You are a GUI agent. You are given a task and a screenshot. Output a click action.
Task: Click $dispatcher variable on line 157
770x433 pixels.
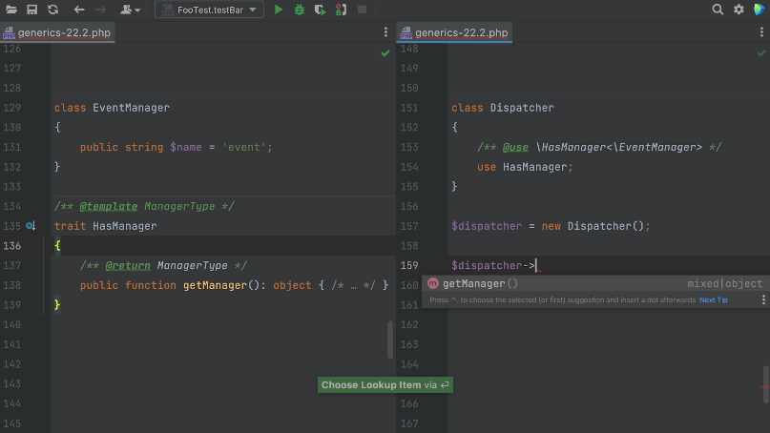[x=487, y=226]
